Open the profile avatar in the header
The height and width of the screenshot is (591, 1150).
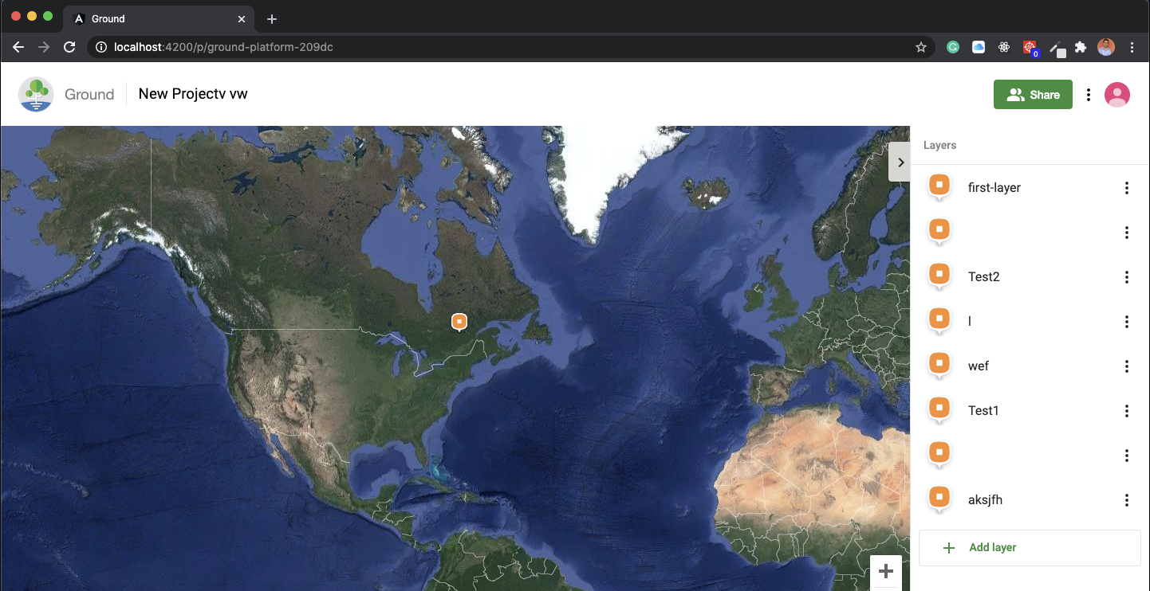click(1117, 94)
